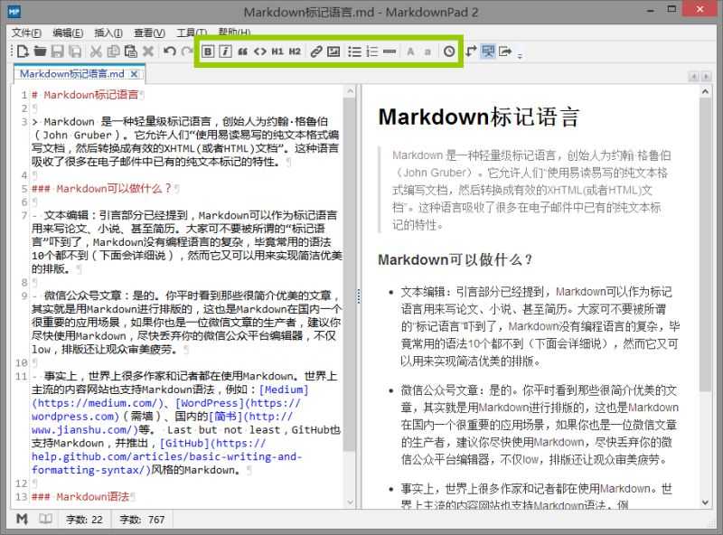Insert an ordered numbered list

(x=372, y=52)
